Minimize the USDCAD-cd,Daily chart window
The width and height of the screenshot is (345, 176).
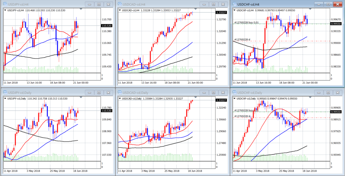tap(205, 92)
